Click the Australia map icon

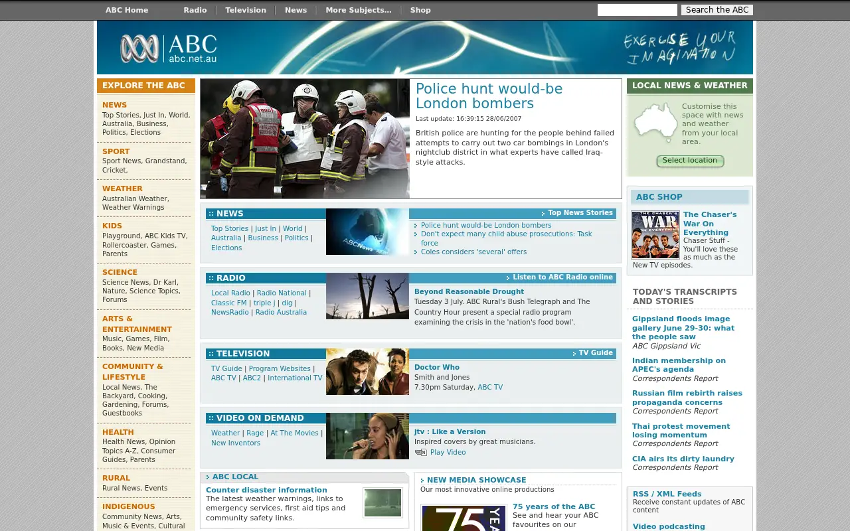click(655, 123)
